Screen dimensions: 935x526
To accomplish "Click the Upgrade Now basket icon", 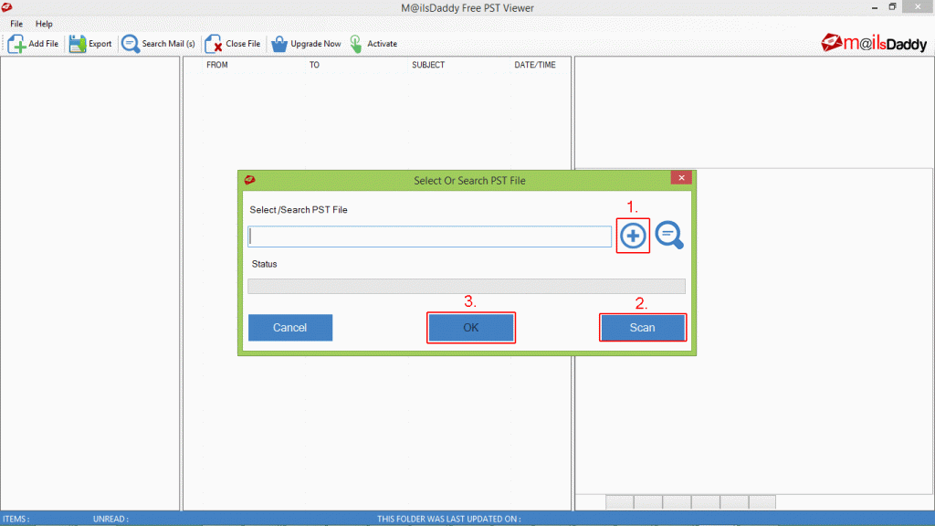I will tap(279, 44).
